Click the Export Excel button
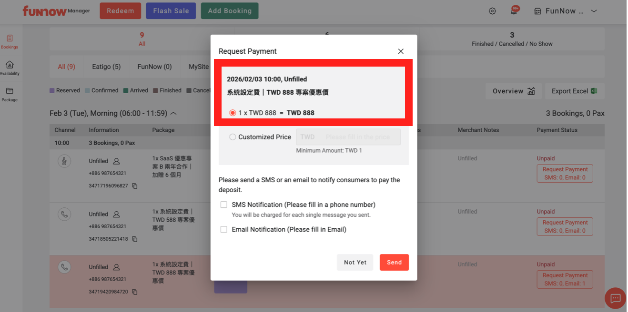Image resolution: width=628 pixels, height=312 pixels. click(x=574, y=91)
